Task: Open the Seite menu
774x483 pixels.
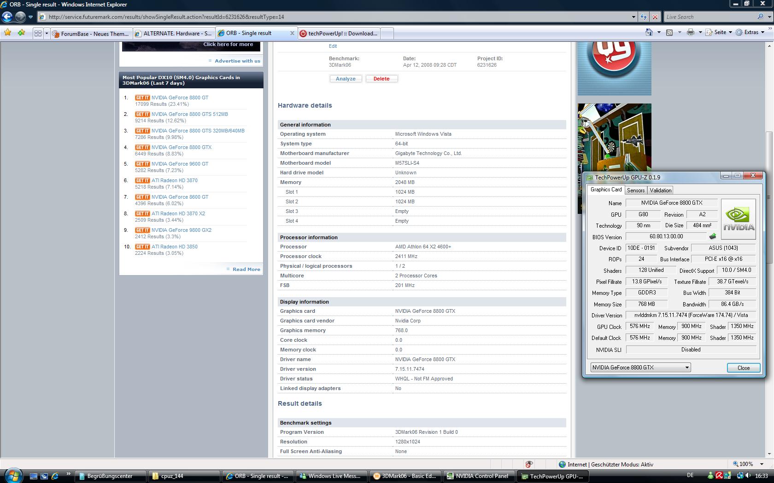Action: (719, 32)
